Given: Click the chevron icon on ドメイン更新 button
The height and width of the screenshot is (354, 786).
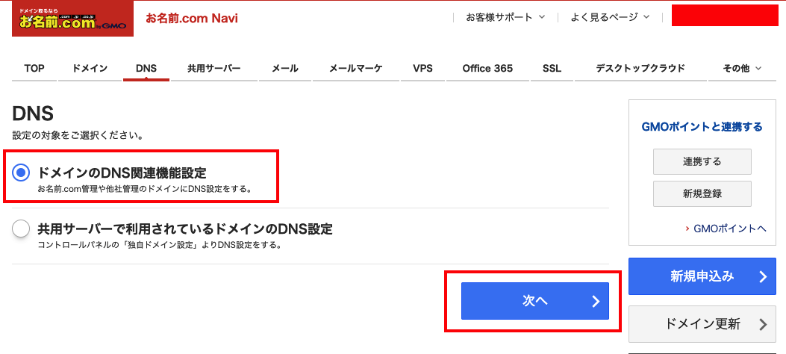Looking at the screenshot, I should point(763,324).
